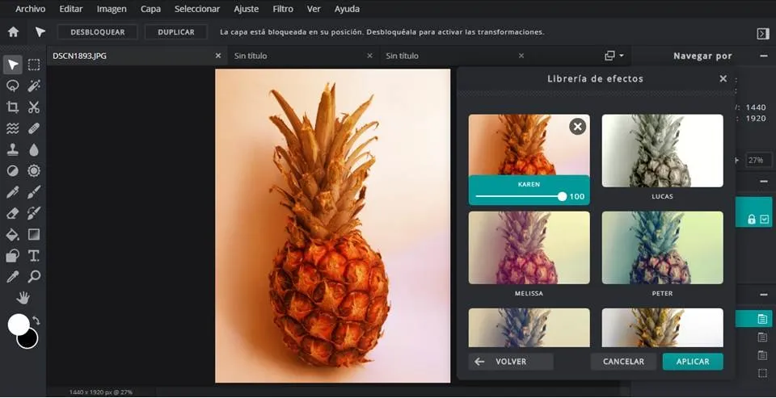Pick the white foreground color swatch
The width and height of the screenshot is (776, 398).
click(19, 325)
